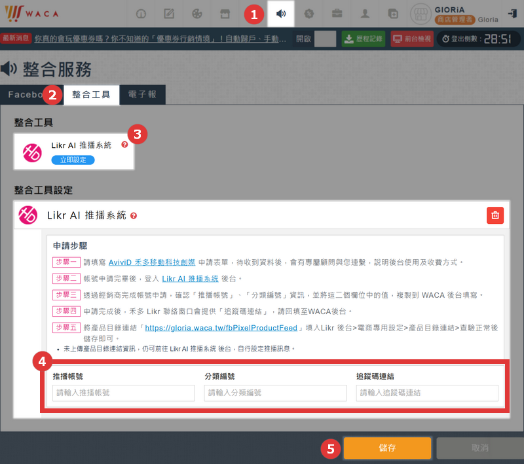Screen dimensions: 524x464
Task: Click the 立即設定 button
Action: (73, 160)
